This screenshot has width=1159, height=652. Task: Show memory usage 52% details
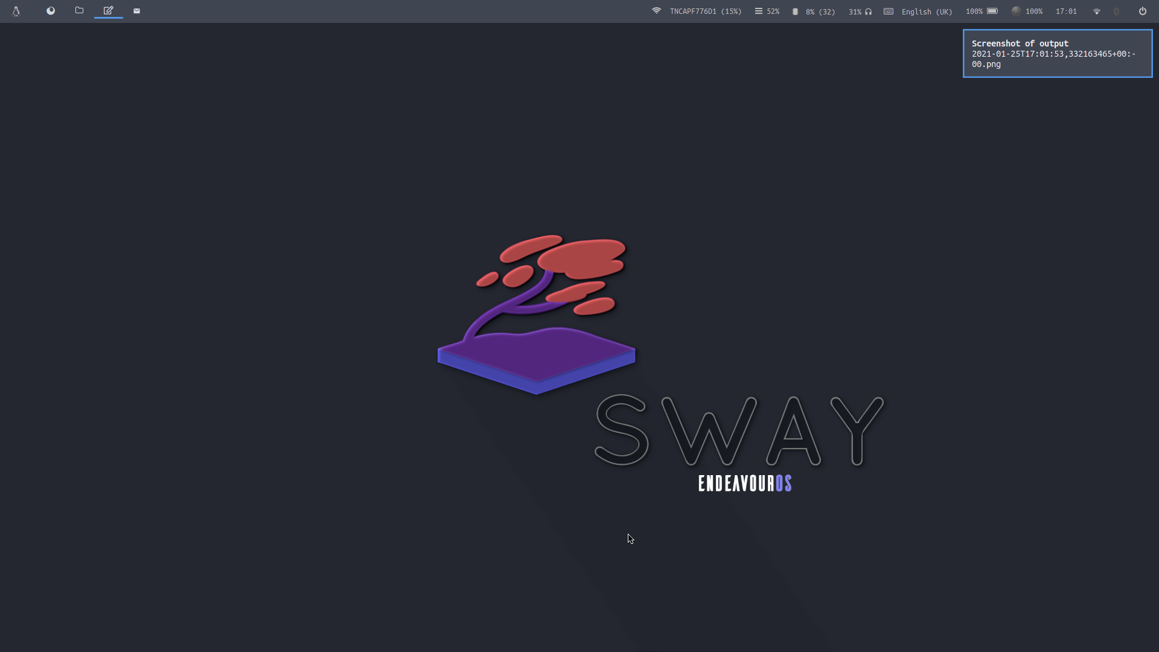[x=773, y=11]
